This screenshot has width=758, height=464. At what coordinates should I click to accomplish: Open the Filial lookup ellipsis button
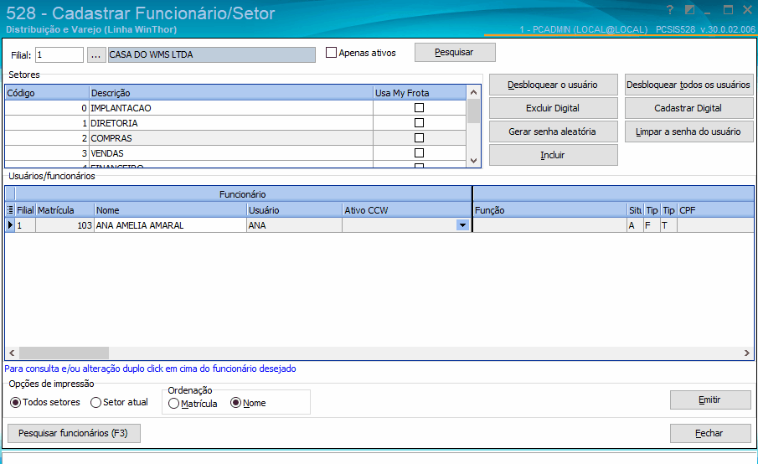click(96, 54)
